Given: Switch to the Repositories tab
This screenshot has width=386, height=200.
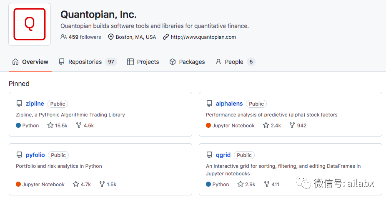Looking at the screenshot, I should 88,62.
